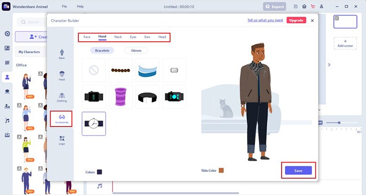Viewport: 366px width, 195px height.
Task: Open the File menu
Action: 64,6
